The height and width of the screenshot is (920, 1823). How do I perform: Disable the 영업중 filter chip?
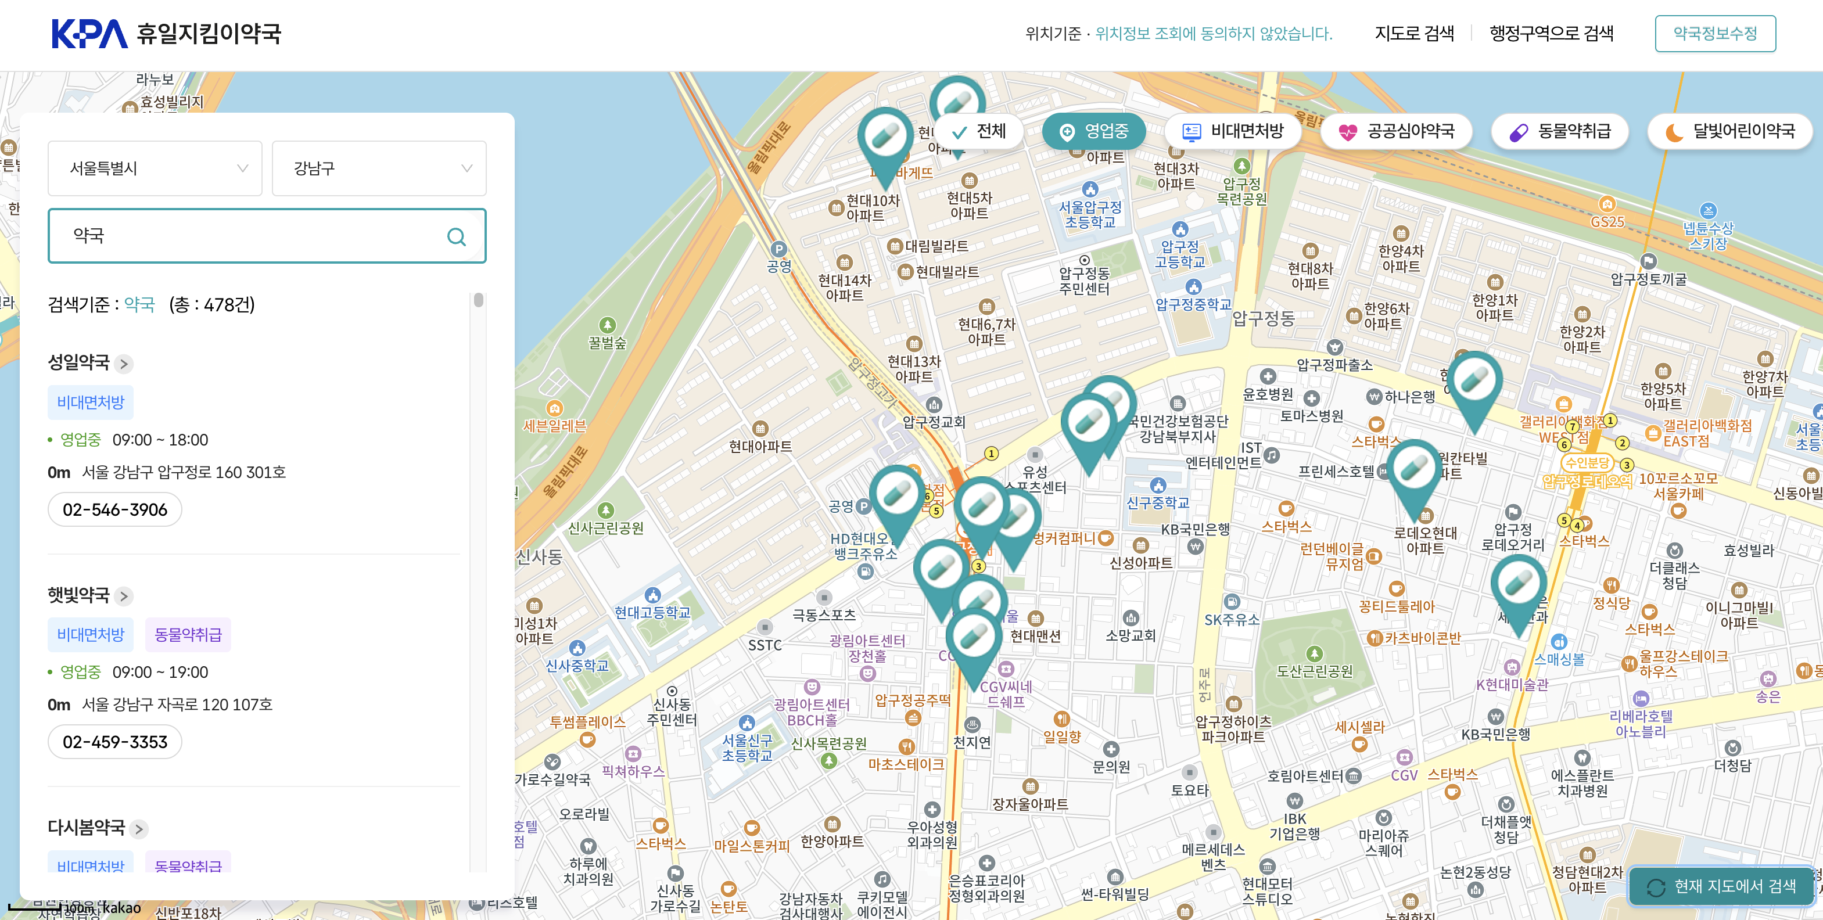pos(1093,131)
